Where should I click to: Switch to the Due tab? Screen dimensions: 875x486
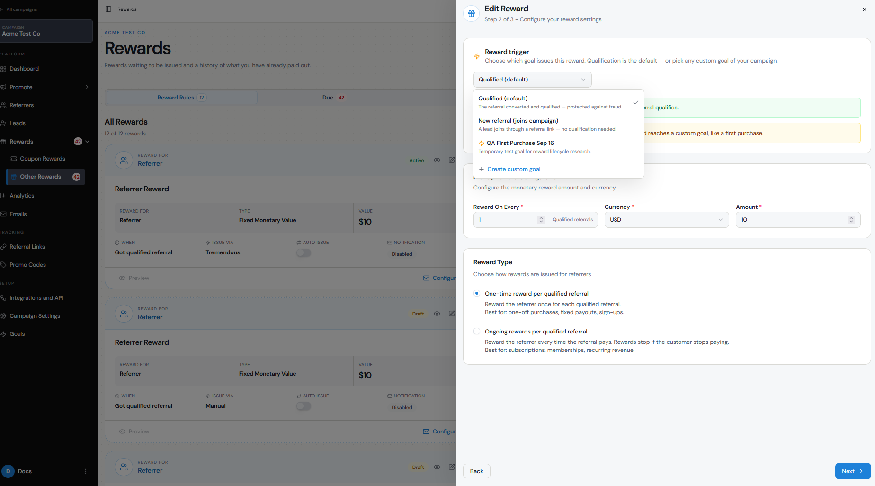point(333,98)
